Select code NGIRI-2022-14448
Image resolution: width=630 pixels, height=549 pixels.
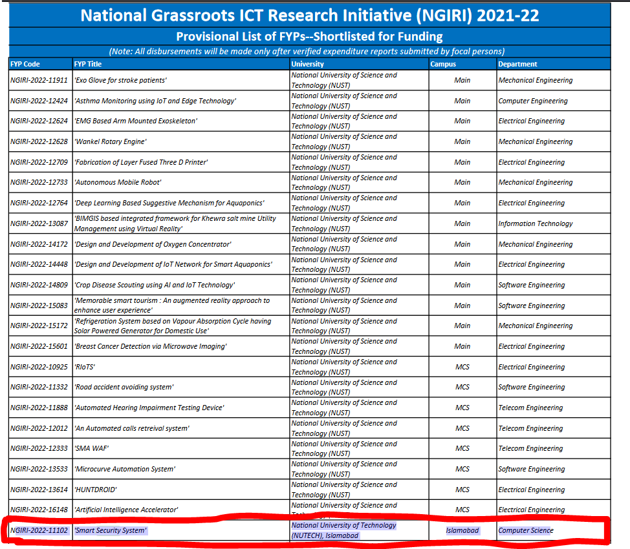(x=39, y=264)
